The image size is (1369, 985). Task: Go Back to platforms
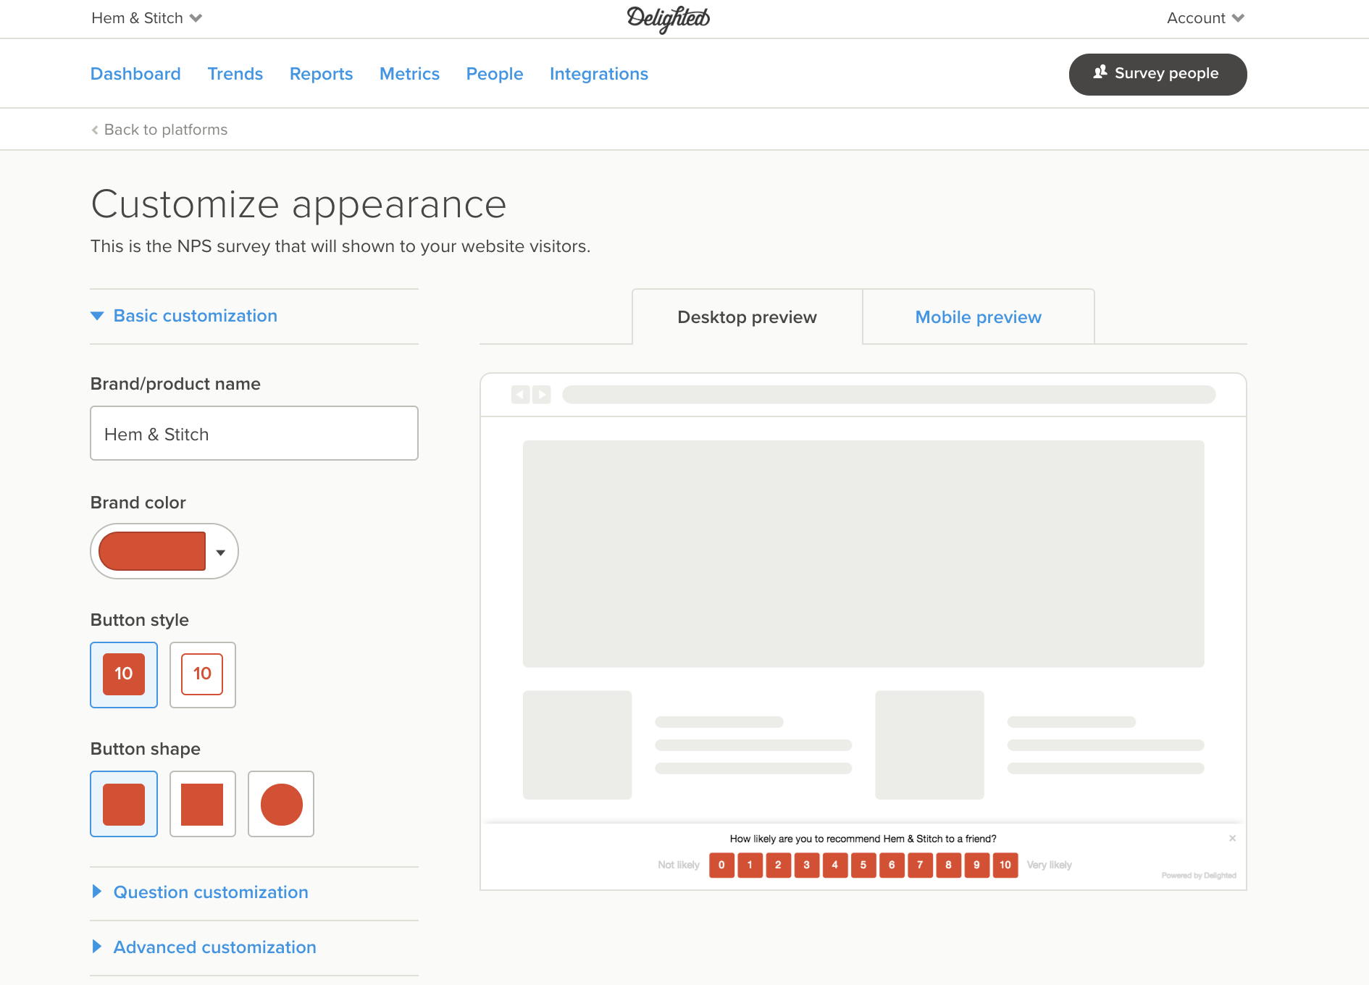(159, 130)
